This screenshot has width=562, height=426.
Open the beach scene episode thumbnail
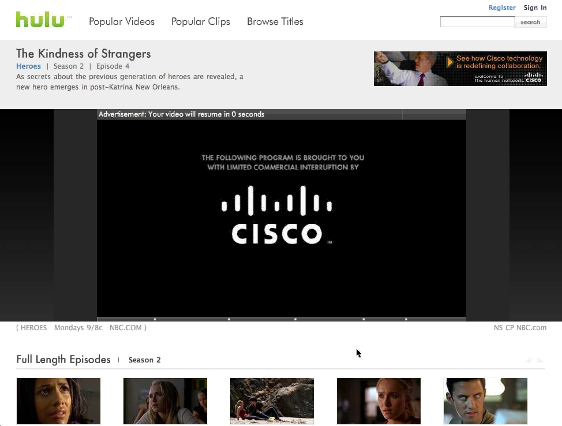click(x=272, y=401)
